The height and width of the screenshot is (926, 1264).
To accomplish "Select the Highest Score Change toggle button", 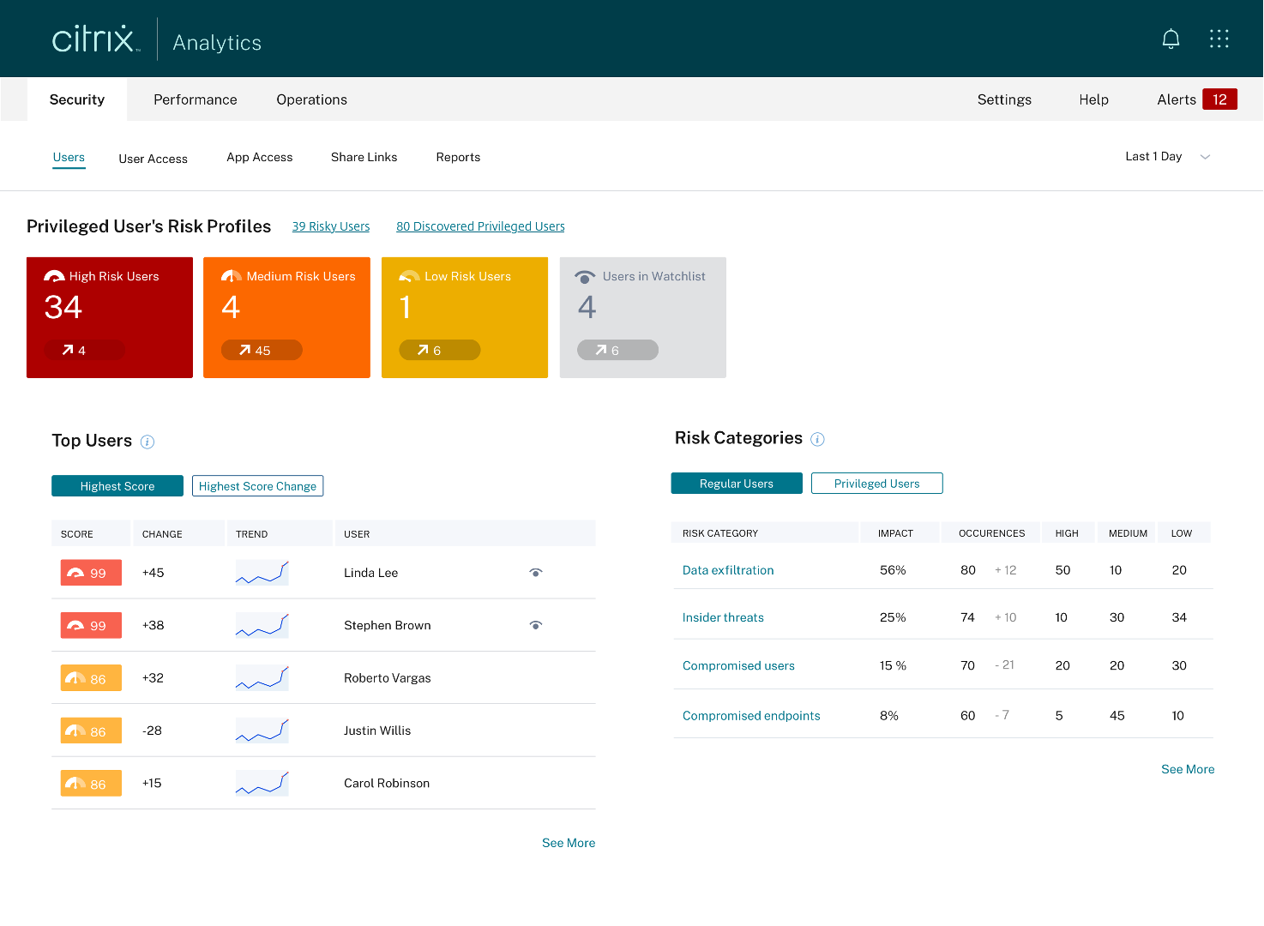I will pos(257,486).
